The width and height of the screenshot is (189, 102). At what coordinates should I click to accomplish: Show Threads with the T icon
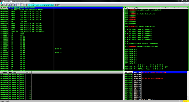pos(35,5)
